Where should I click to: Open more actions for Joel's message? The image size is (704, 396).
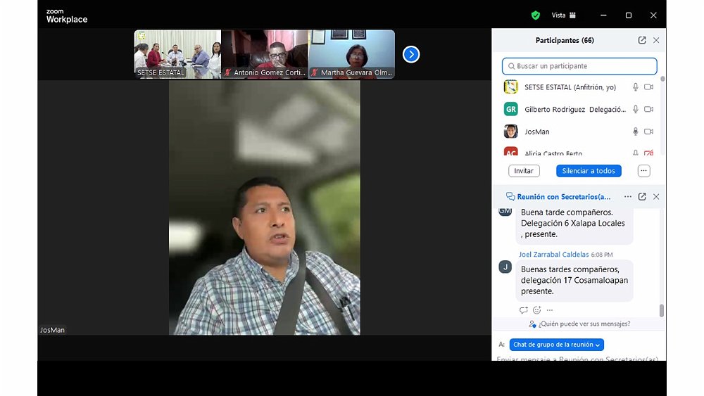click(x=550, y=310)
